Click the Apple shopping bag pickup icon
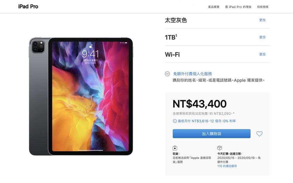Image resolution: width=293 pixels, height=183 pixels. click(x=175, y=148)
